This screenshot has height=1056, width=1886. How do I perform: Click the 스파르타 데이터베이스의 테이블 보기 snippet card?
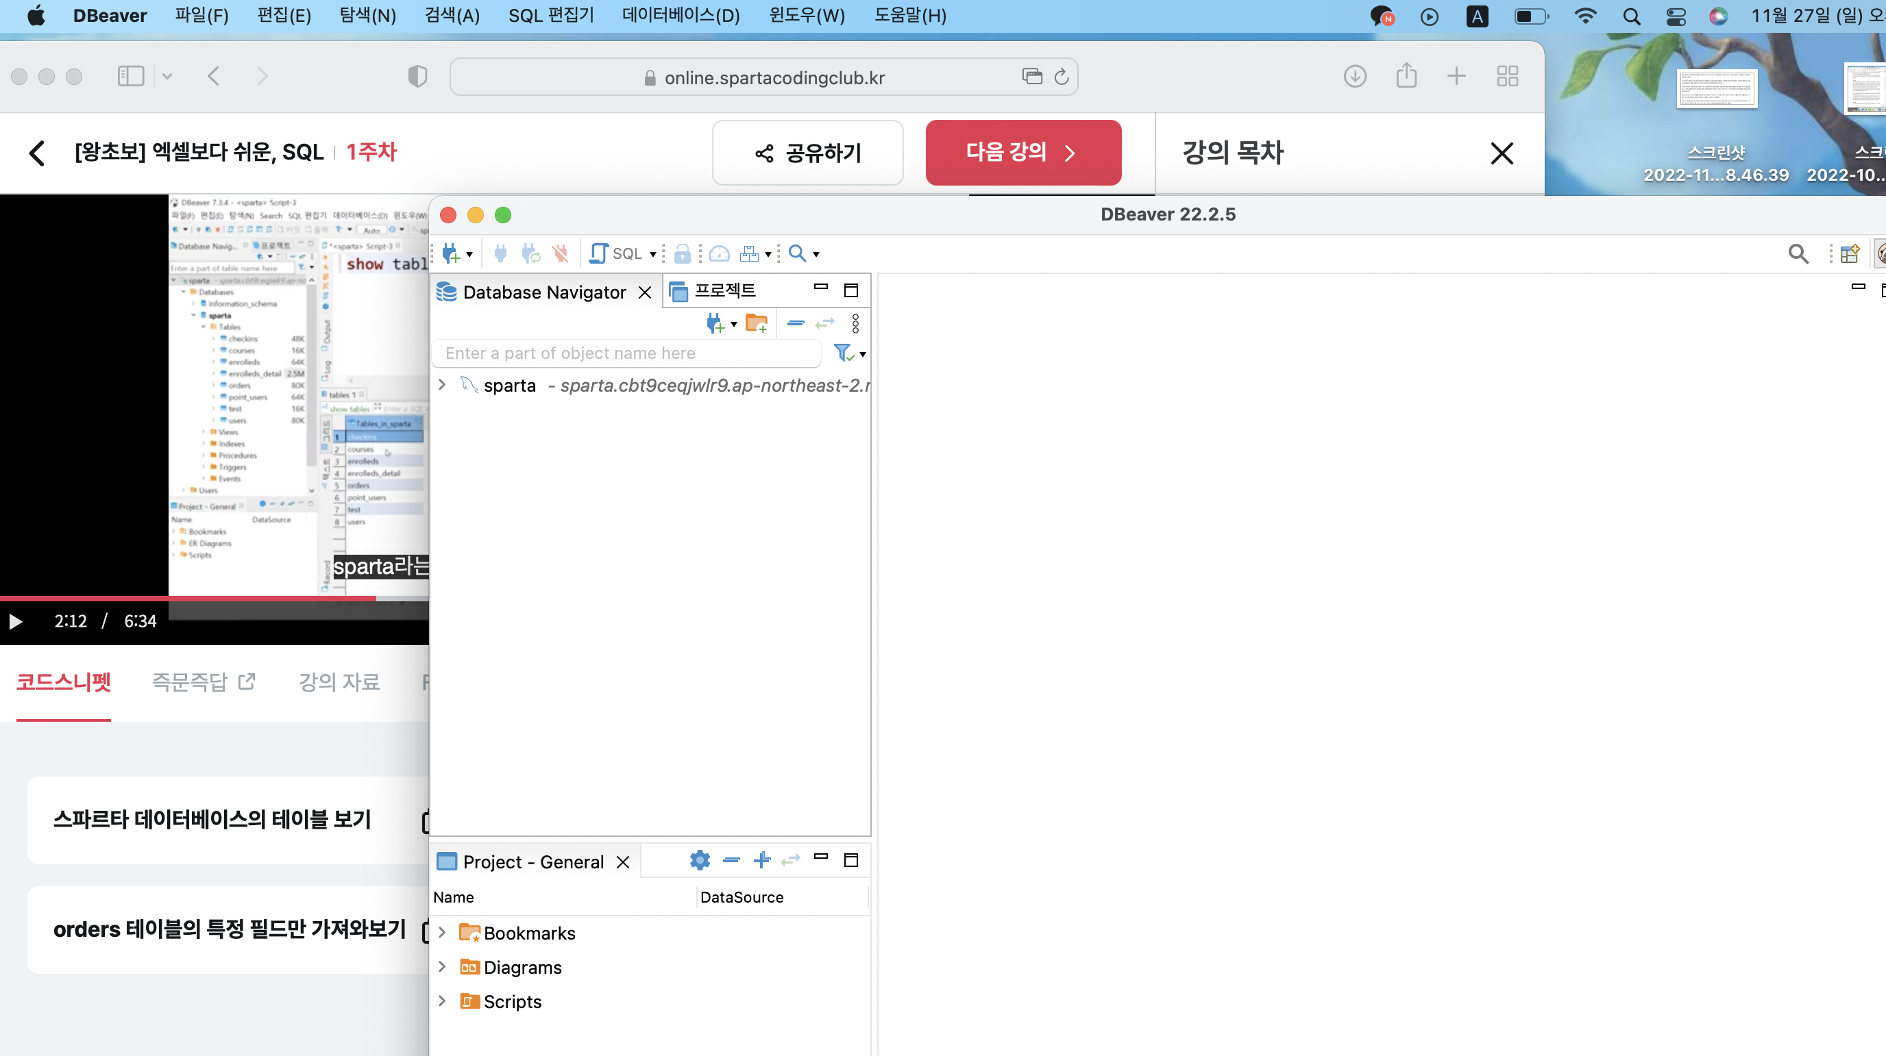[x=228, y=820]
